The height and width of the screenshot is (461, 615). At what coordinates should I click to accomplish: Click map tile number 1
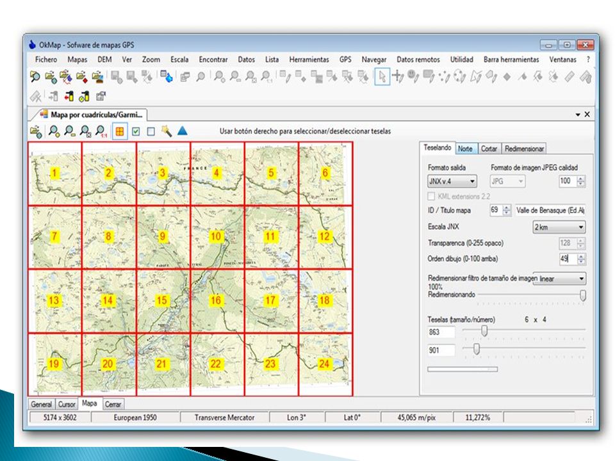pos(54,174)
